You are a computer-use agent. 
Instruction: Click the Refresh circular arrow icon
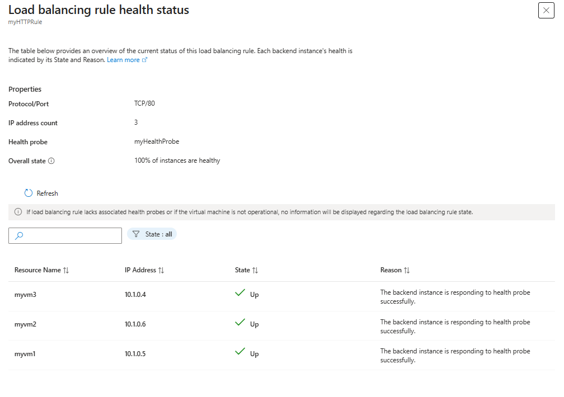[x=29, y=193]
